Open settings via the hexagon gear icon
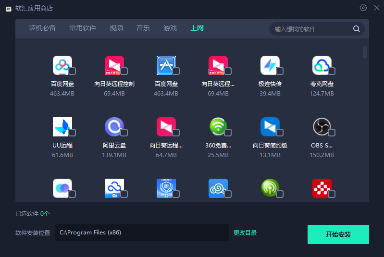This screenshot has height=257, width=384. click(363, 8)
